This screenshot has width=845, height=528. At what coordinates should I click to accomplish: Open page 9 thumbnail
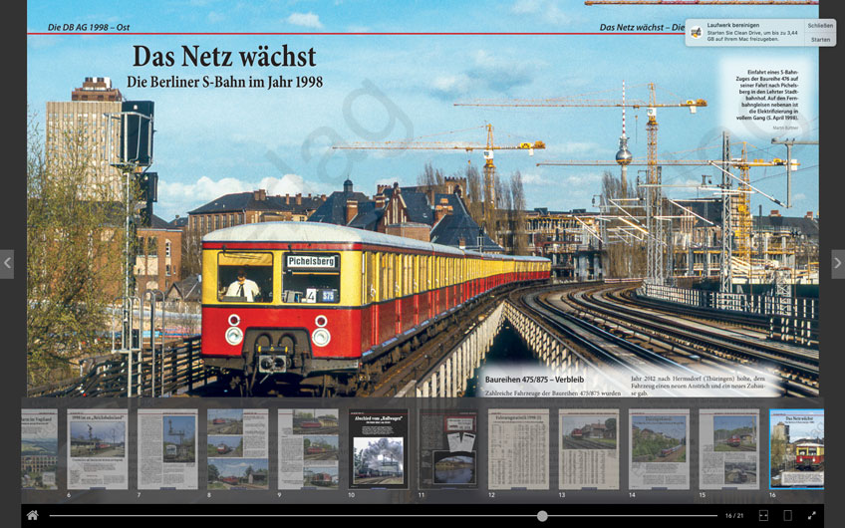tap(308, 448)
